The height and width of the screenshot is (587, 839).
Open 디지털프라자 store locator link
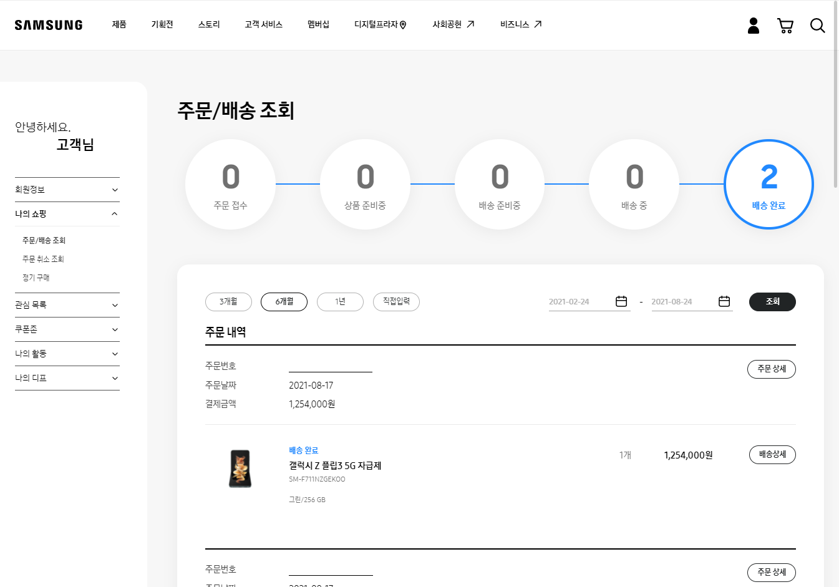point(381,24)
